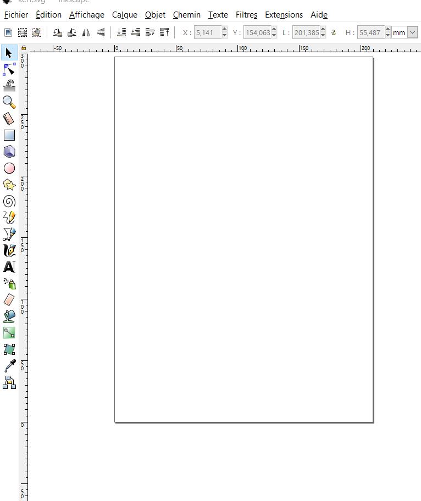Increase H height with up arrow

pos(387,30)
